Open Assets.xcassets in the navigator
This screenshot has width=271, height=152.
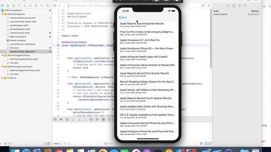(x=18, y=41)
